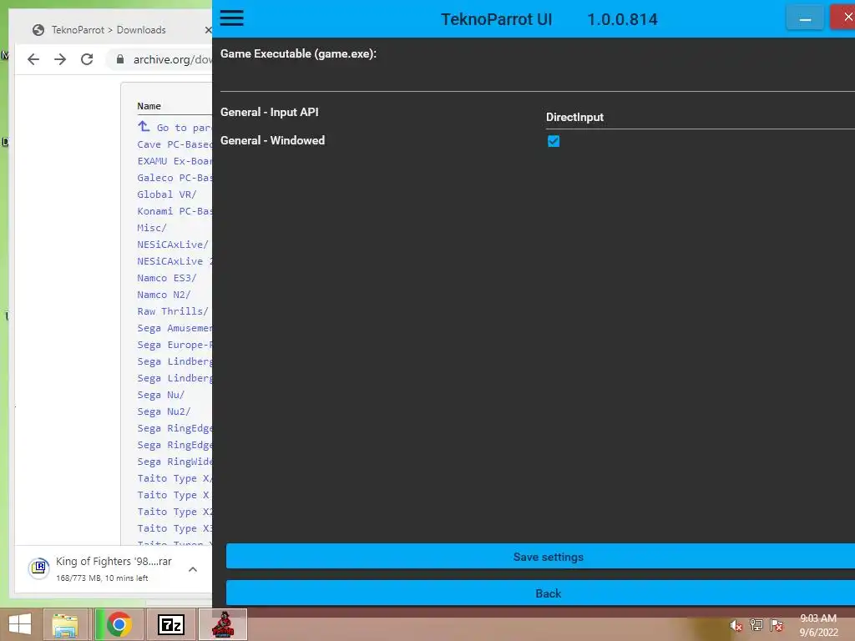Open the Sega Europe-R folder link
Screen dimensions: 855x641
tap(175, 345)
